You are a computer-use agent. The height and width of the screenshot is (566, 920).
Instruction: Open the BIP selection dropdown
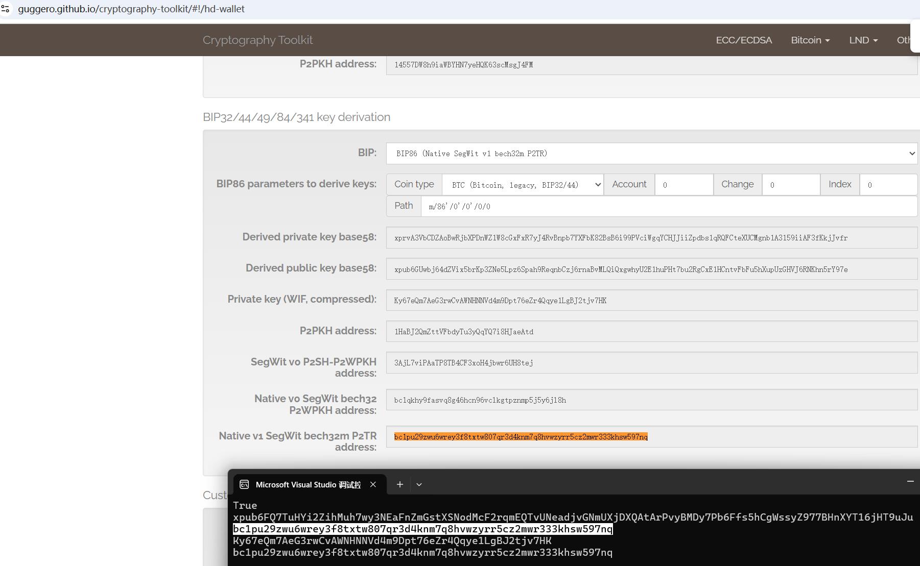[651, 154]
